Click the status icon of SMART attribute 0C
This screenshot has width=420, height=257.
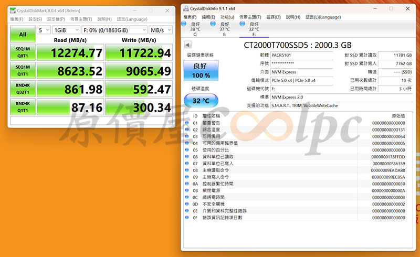tap(187, 197)
